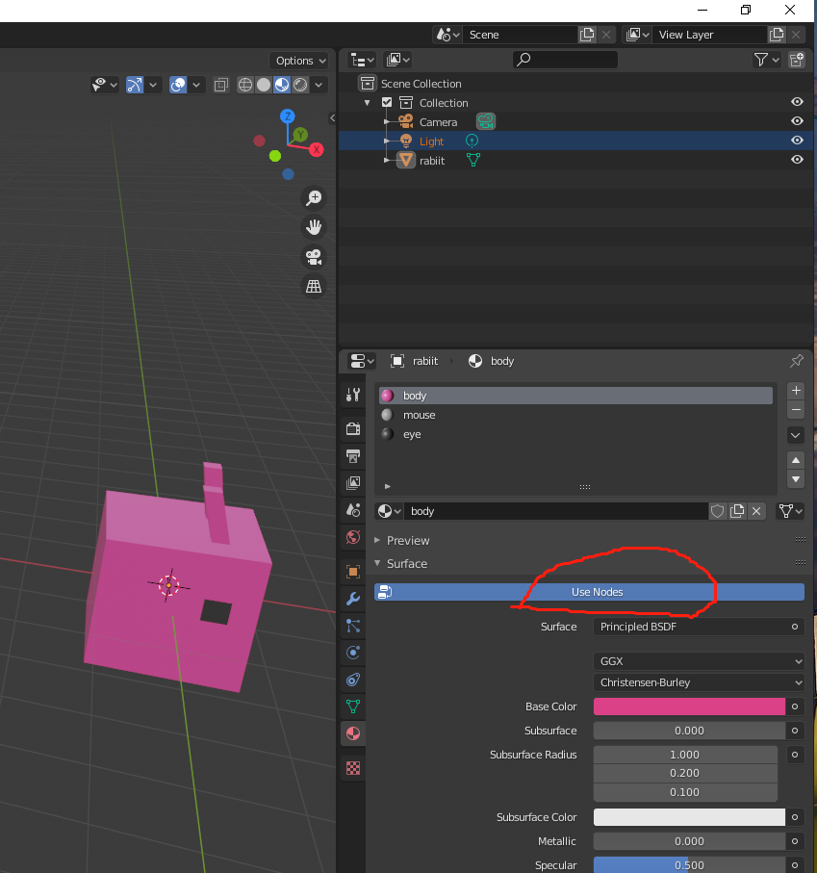
Task: Click the camera view icon in viewport
Action: click(313, 257)
